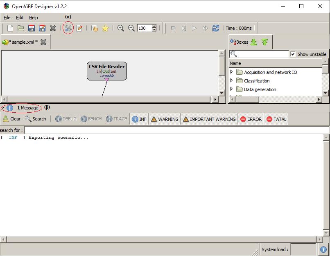This screenshot has width=330, height=256.
Task: Toggle the TRACE log level filter
Action: pyautogui.click(x=117, y=119)
